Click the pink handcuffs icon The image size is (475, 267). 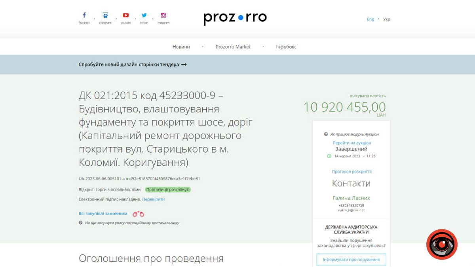pos(139,213)
